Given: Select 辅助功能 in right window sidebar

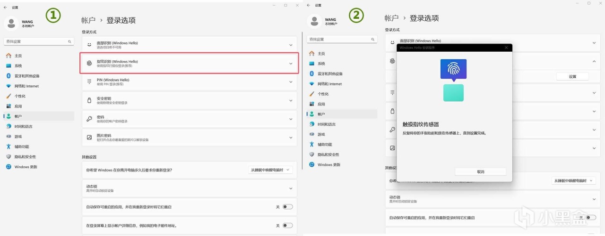Looking at the screenshot, I should pyautogui.click(x=342, y=144).
